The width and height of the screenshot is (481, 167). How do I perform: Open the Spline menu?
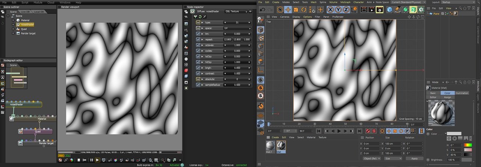click(323, 2)
